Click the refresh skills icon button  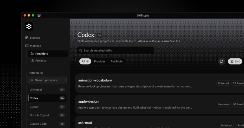tap(222, 61)
